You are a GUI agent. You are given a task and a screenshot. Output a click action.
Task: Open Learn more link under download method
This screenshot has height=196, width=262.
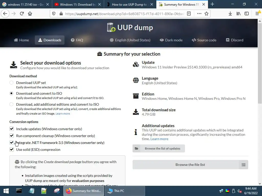(63, 114)
